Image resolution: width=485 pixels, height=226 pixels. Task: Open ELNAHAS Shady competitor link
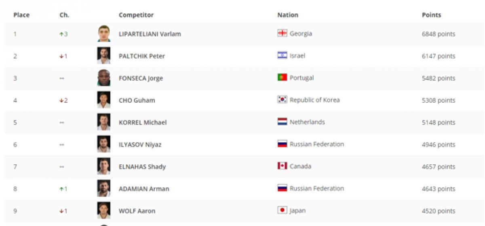coord(142,167)
